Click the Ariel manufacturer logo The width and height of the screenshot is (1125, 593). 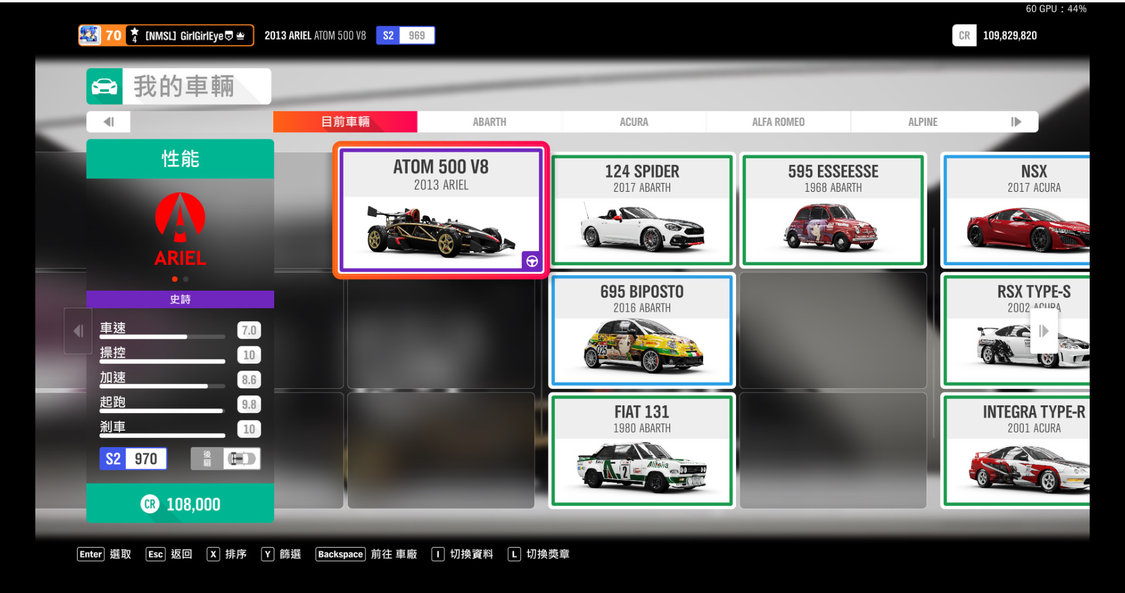pos(180,229)
